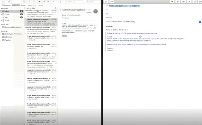Click the Attach paperclip icon
This screenshot has height=125, width=202.
coord(178,2)
